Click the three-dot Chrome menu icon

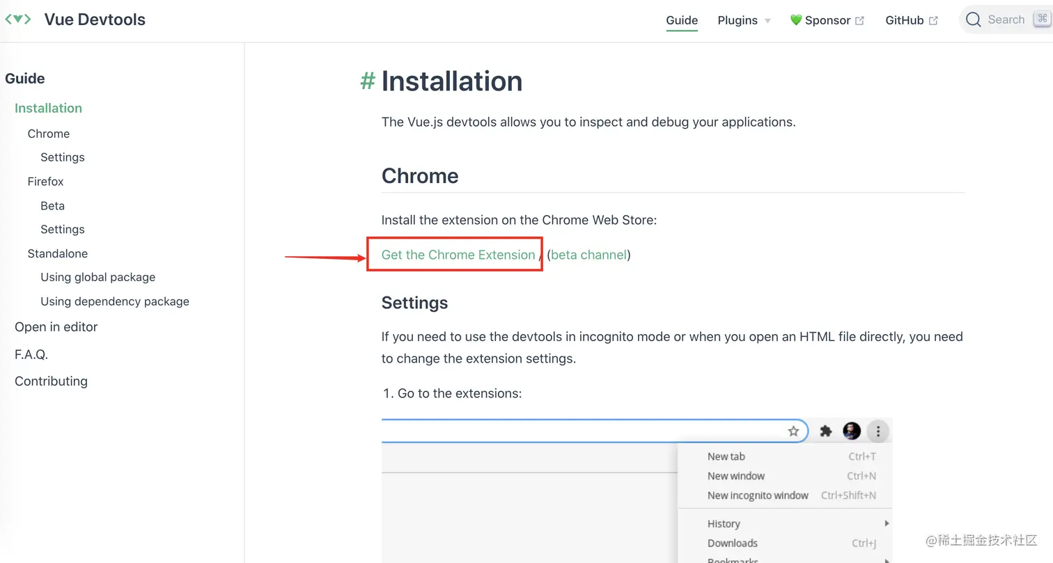[x=878, y=431]
